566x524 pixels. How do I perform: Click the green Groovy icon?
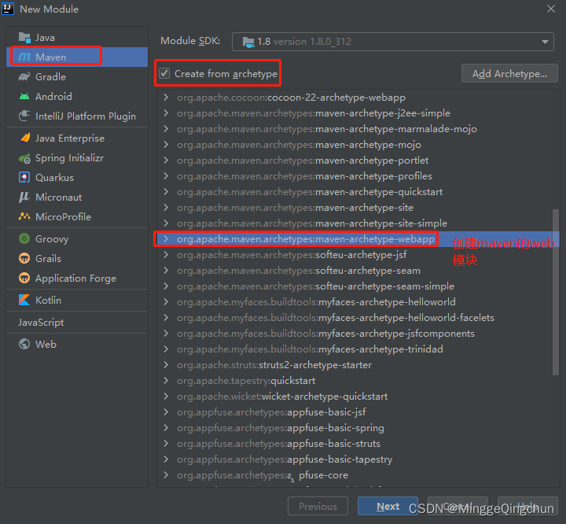click(24, 238)
